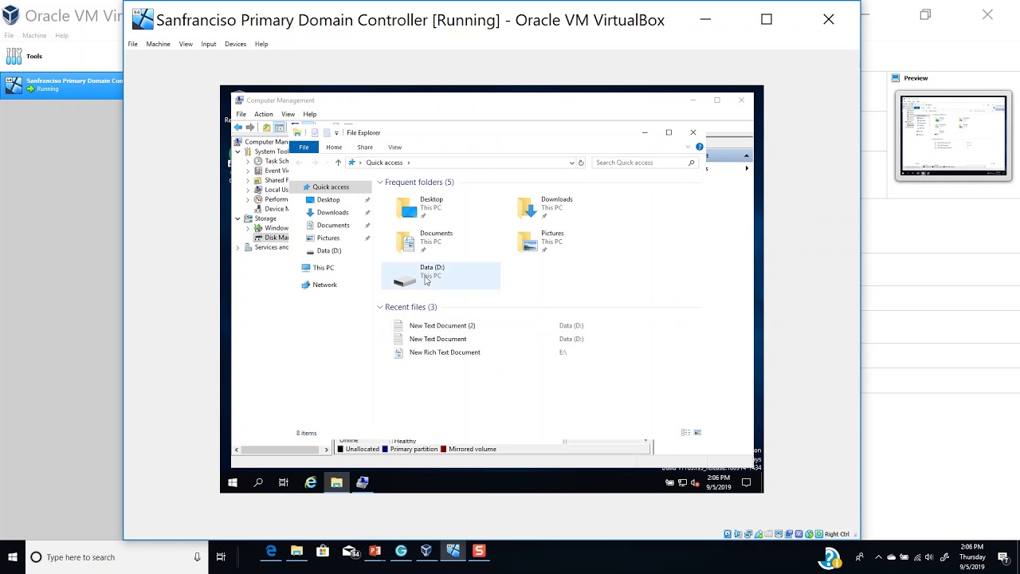
Task: Click Back arrow in Computer Management toolbar
Action: (237, 128)
